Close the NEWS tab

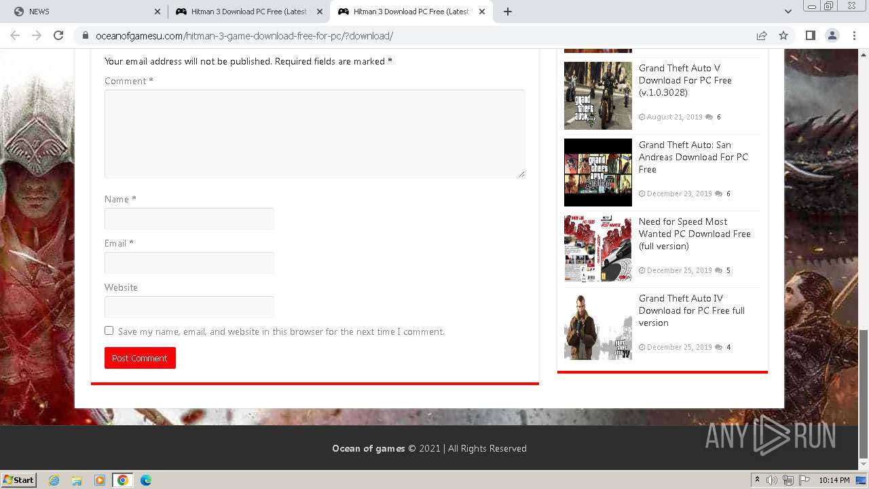(x=158, y=12)
